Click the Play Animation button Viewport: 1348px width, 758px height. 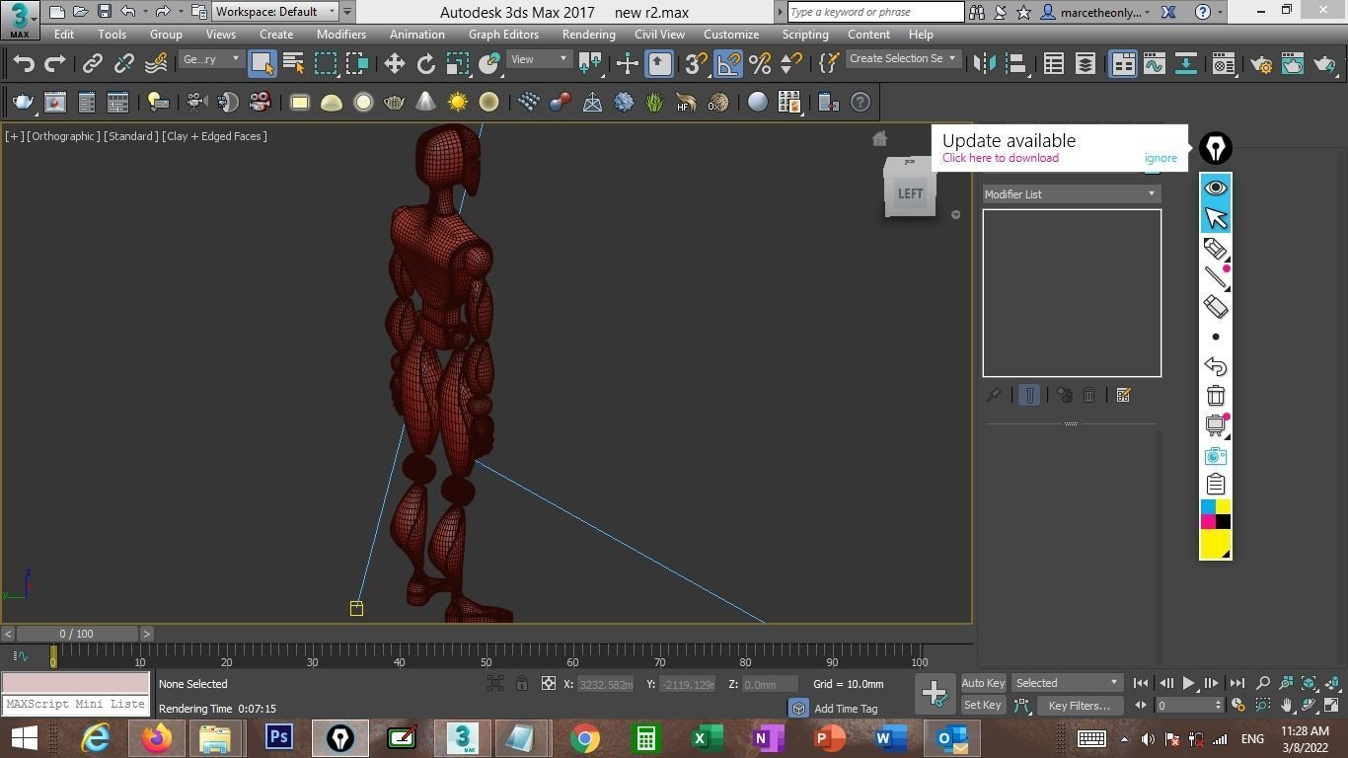(x=1188, y=683)
